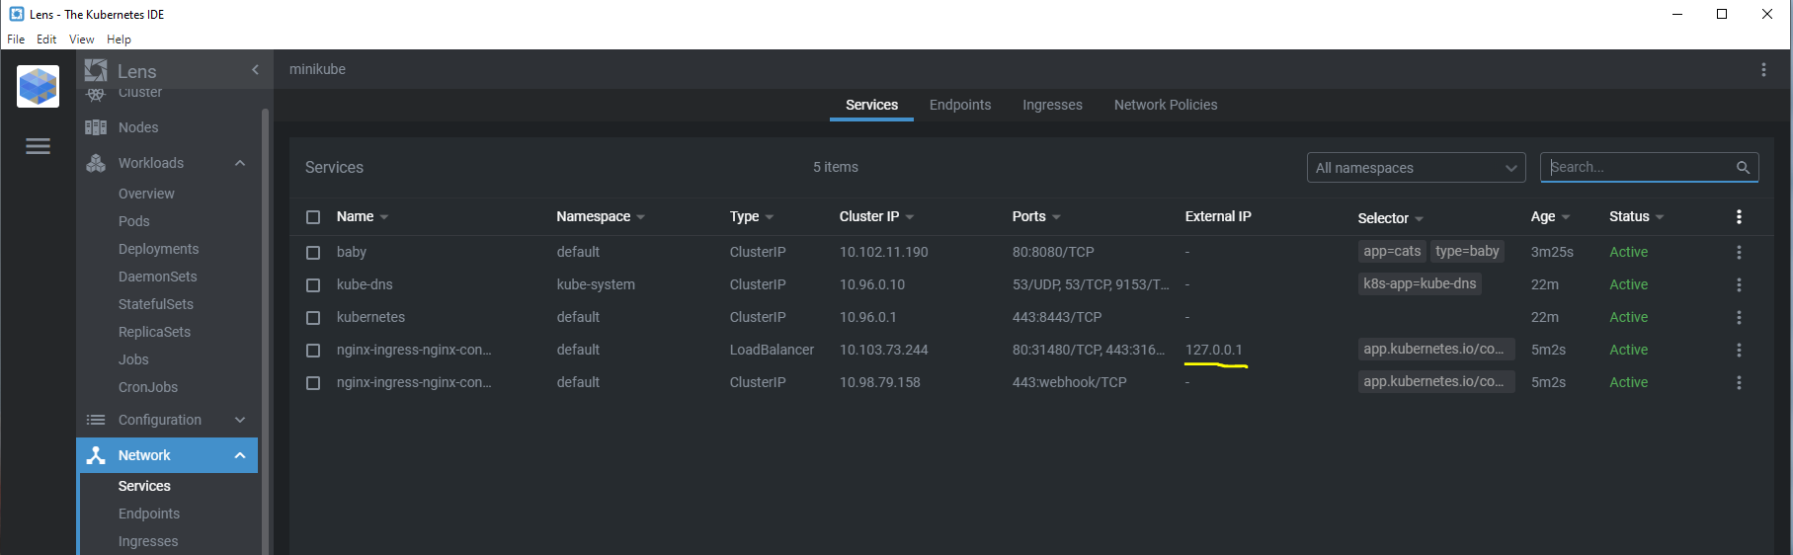Sort services by Cluster IP column
The height and width of the screenshot is (555, 1793).
pos(876,216)
